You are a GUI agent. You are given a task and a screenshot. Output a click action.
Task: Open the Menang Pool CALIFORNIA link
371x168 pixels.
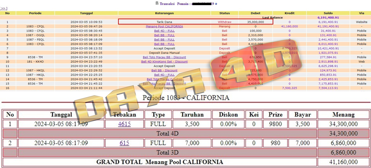pos(164,26)
